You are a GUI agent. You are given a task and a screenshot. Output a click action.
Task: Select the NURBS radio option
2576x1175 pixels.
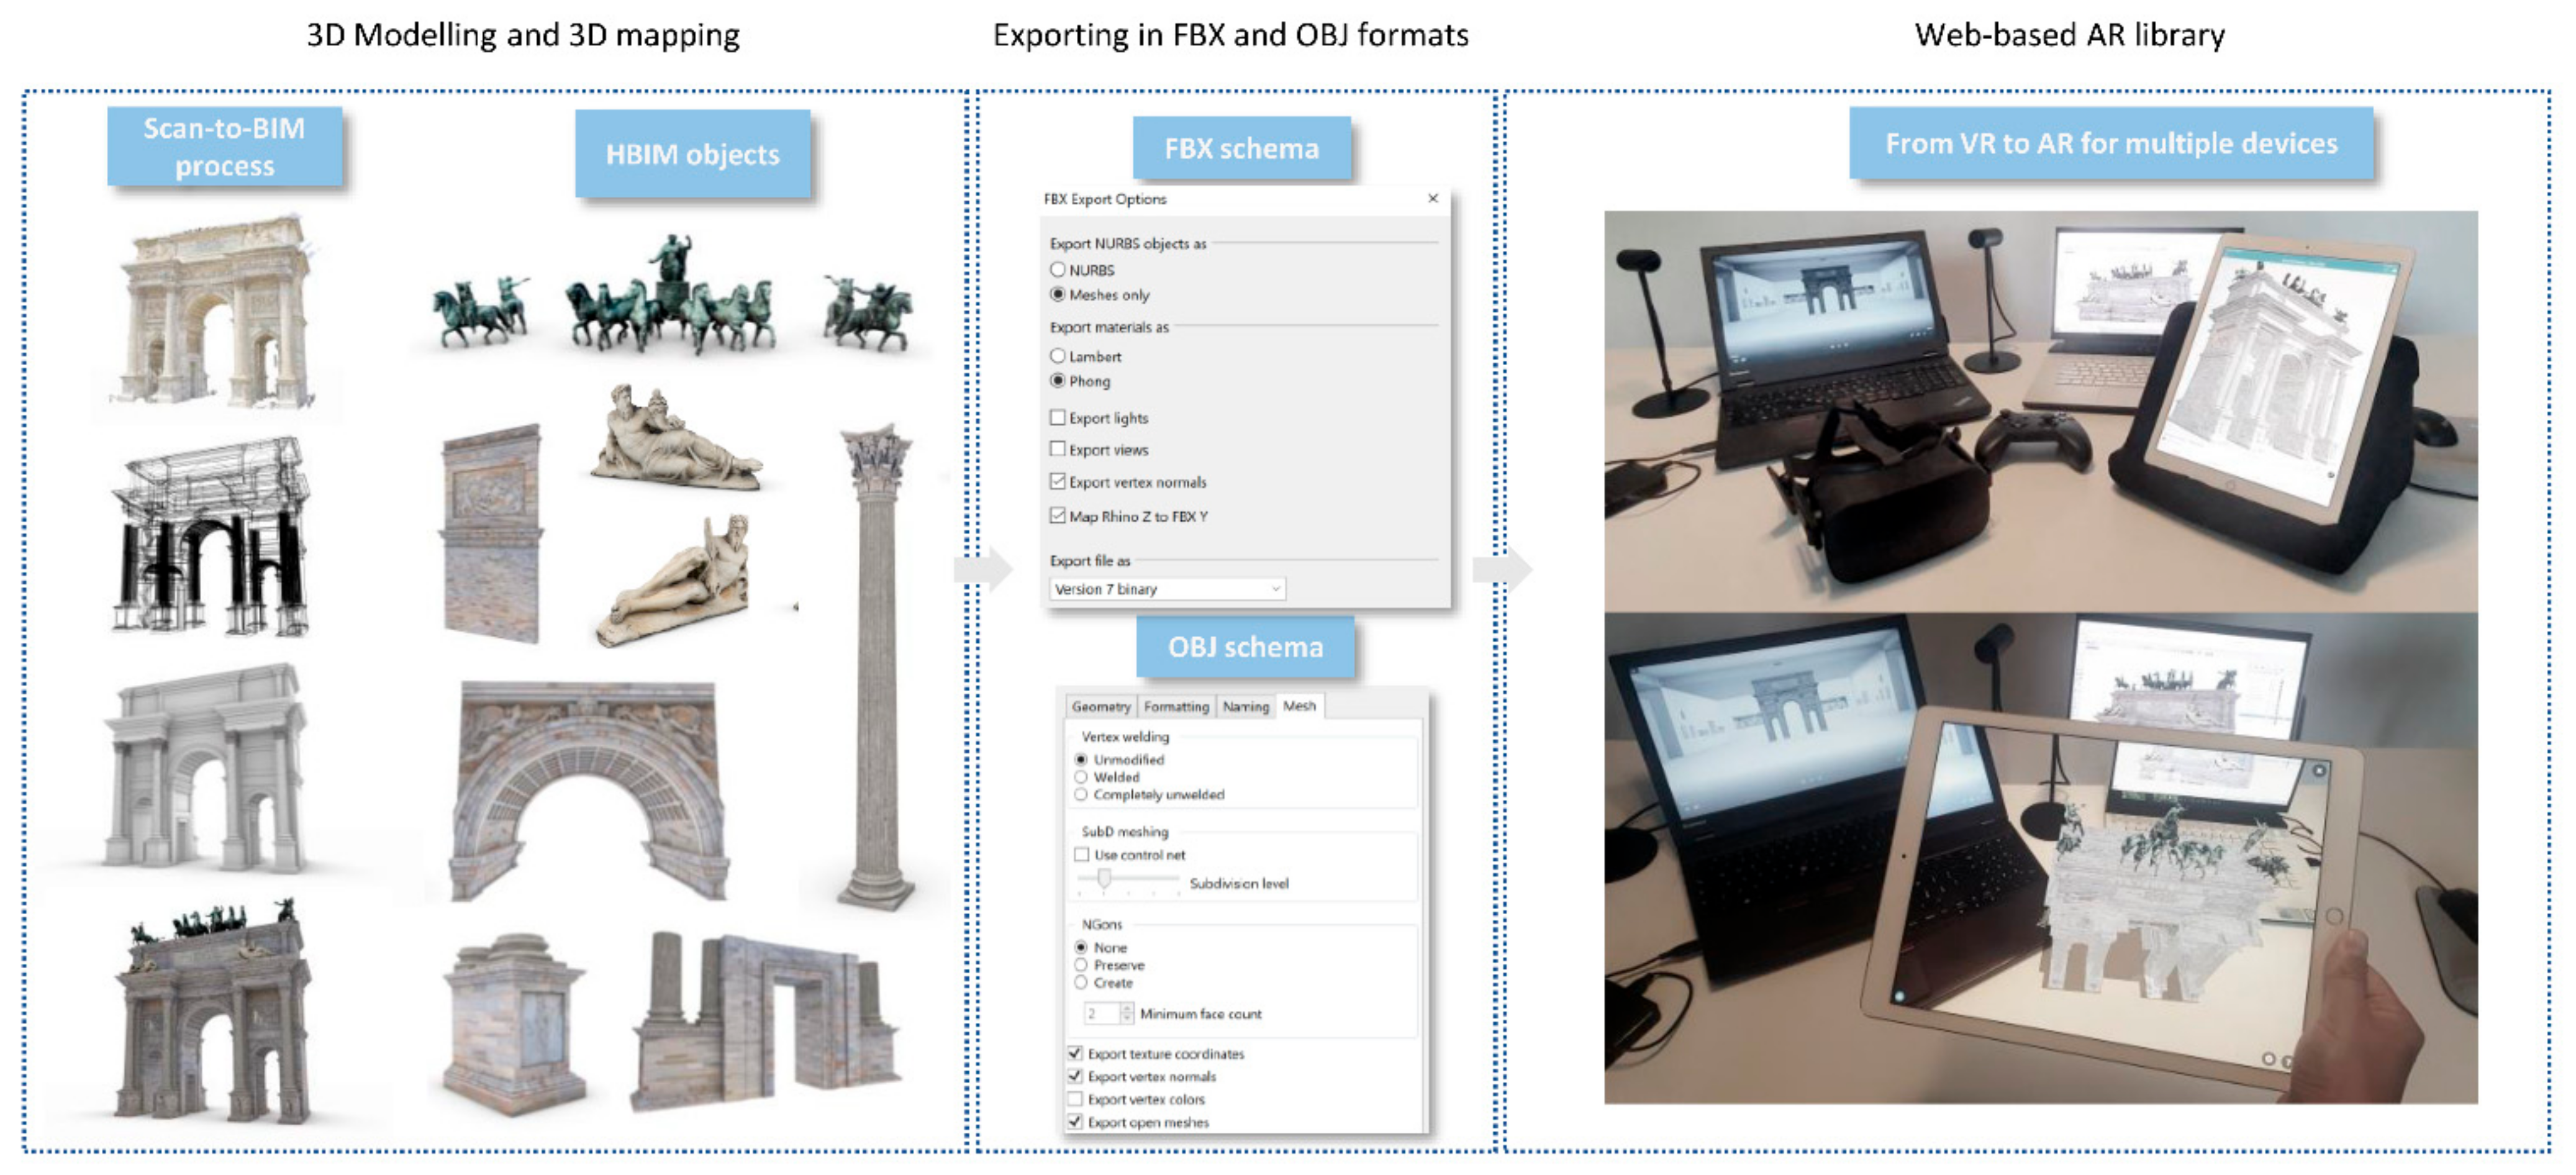[1057, 270]
